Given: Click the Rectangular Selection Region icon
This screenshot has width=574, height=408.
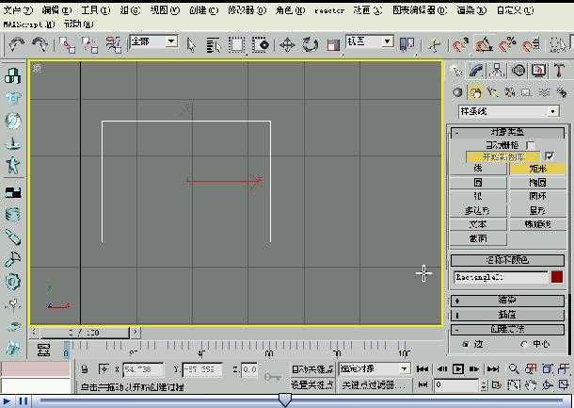Looking at the screenshot, I should tap(236, 45).
